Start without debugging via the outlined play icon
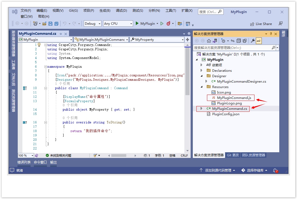Image resolution: width=297 pixels, height=199 pixels. 162,24
